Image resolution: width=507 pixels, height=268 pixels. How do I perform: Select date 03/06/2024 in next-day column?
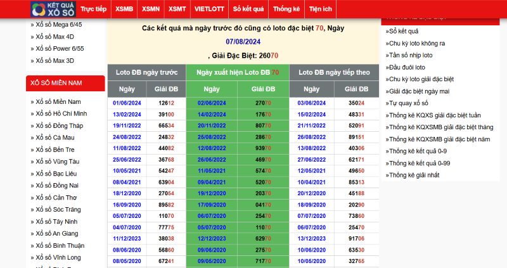[311, 103]
